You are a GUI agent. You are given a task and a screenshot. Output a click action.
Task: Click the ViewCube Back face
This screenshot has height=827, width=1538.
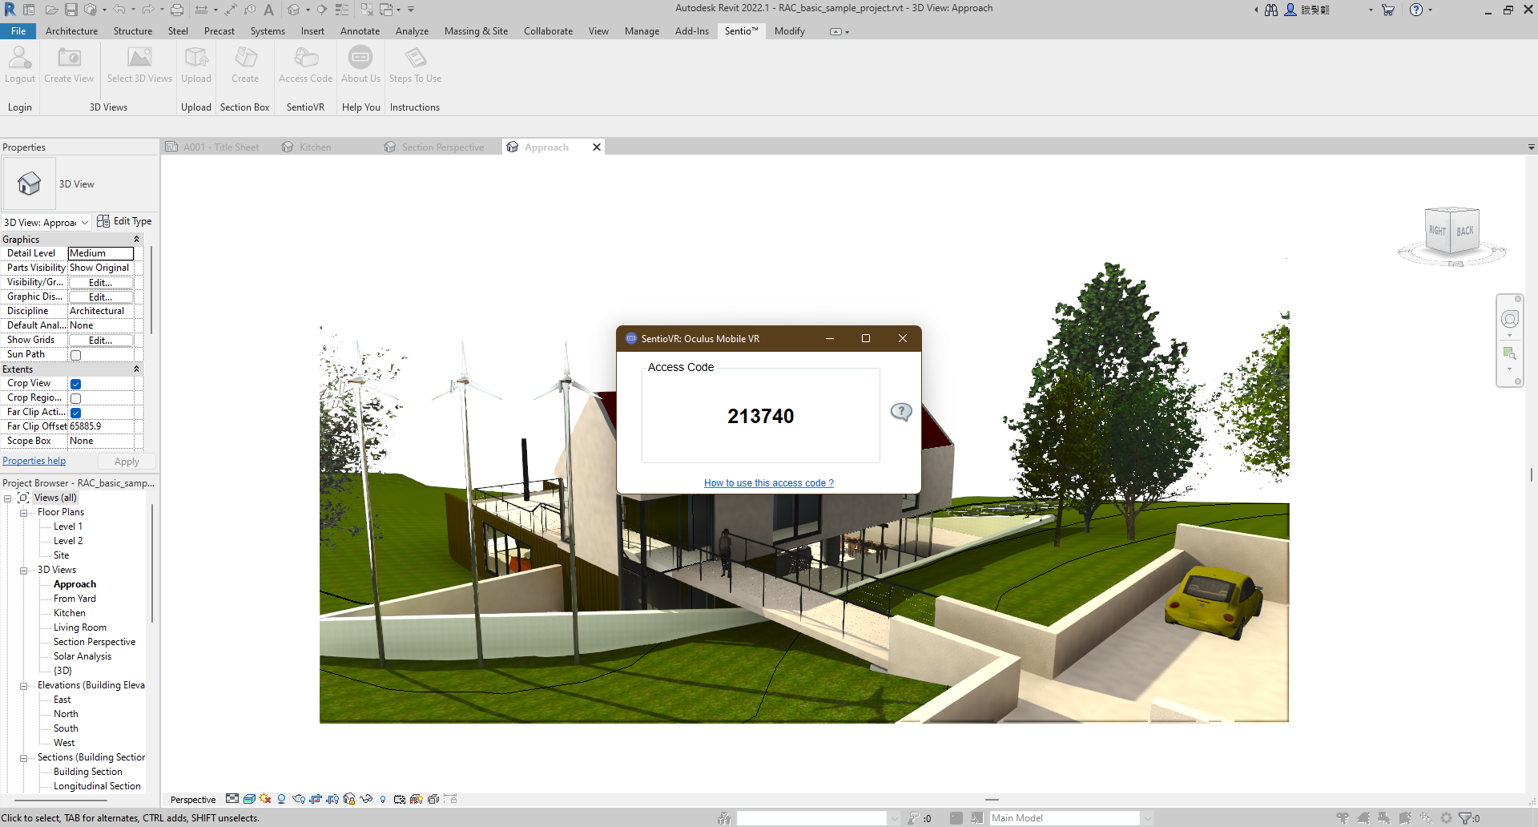pyautogui.click(x=1465, y=231)
